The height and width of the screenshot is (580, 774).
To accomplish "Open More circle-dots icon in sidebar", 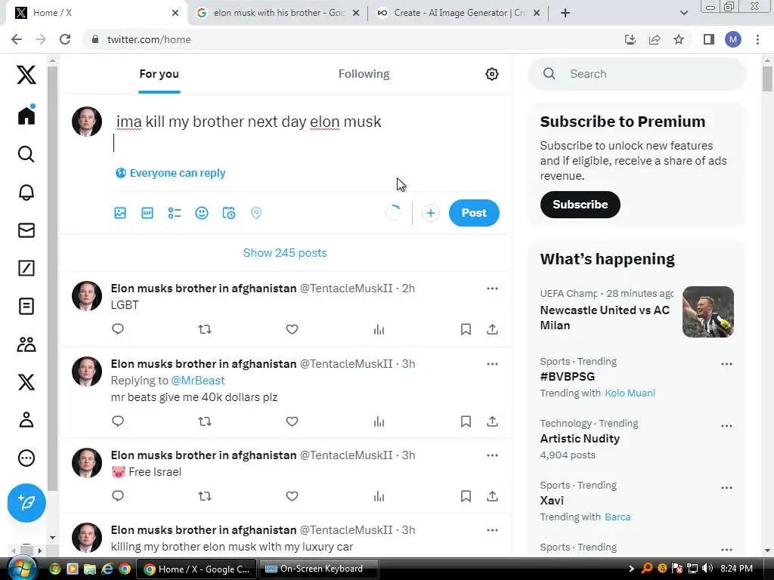I will click(x=26, y=458).
